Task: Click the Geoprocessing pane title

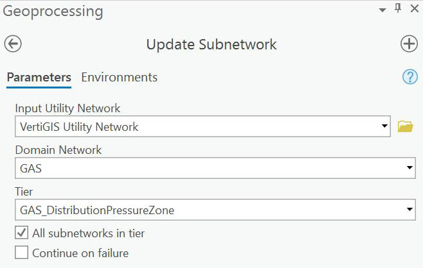Action: (53, 11)
